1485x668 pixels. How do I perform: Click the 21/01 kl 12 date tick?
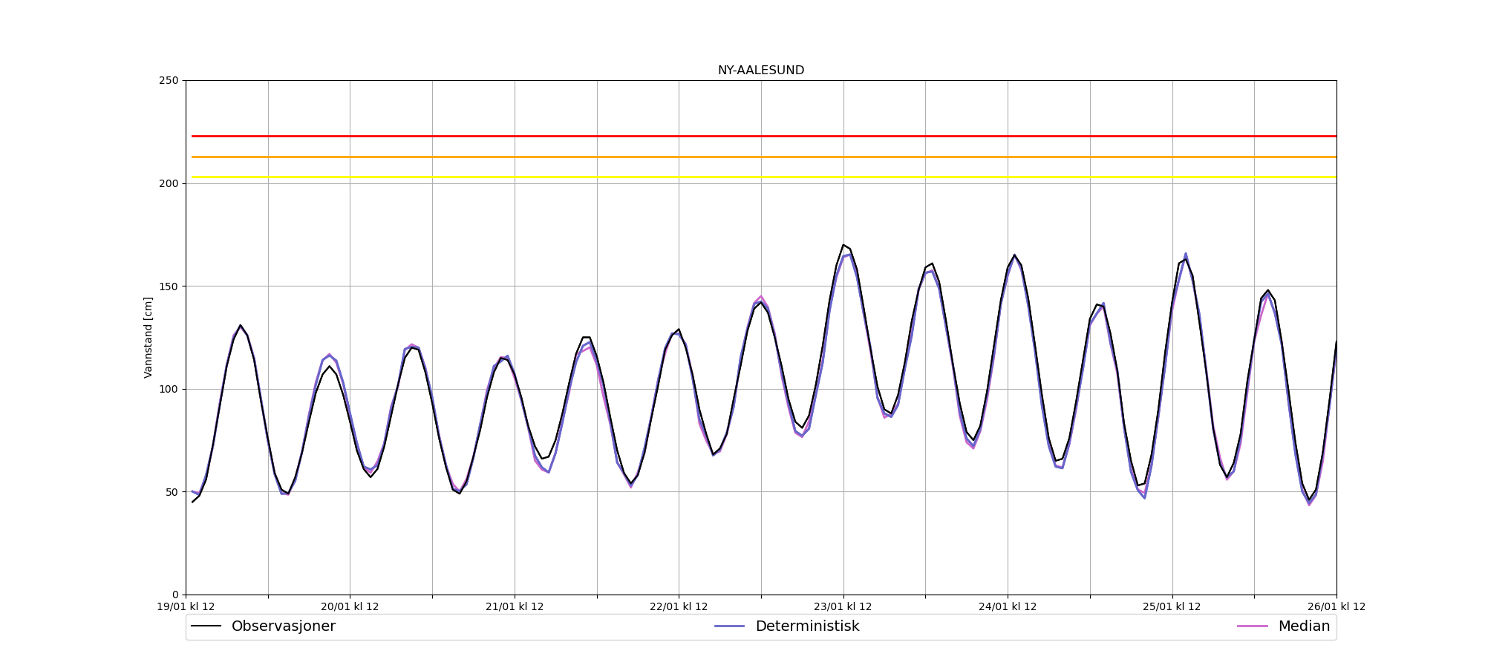coord(515,607)
